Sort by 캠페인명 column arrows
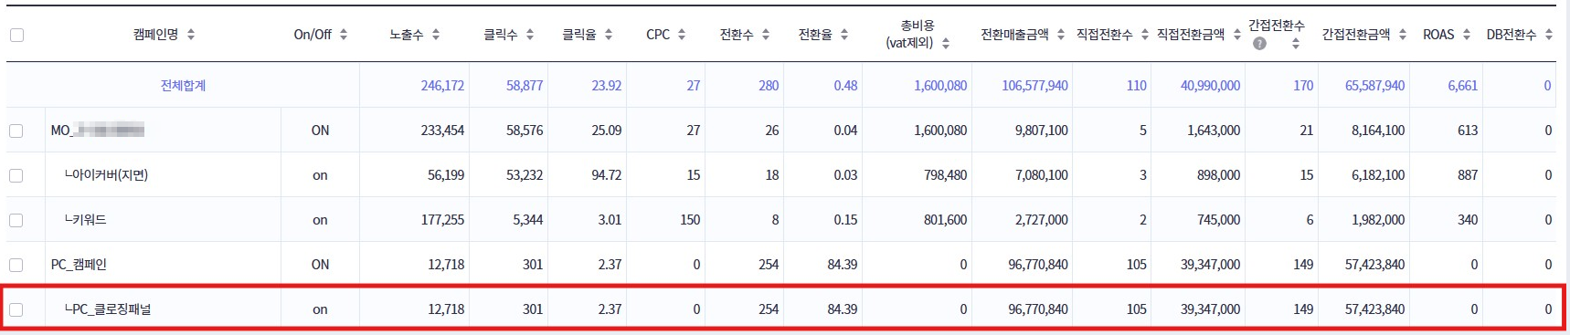 pyautogui.click(x=191, y=35)
